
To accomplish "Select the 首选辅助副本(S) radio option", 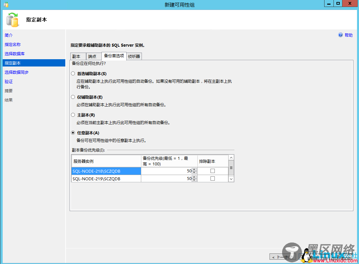I will point(73,73).
